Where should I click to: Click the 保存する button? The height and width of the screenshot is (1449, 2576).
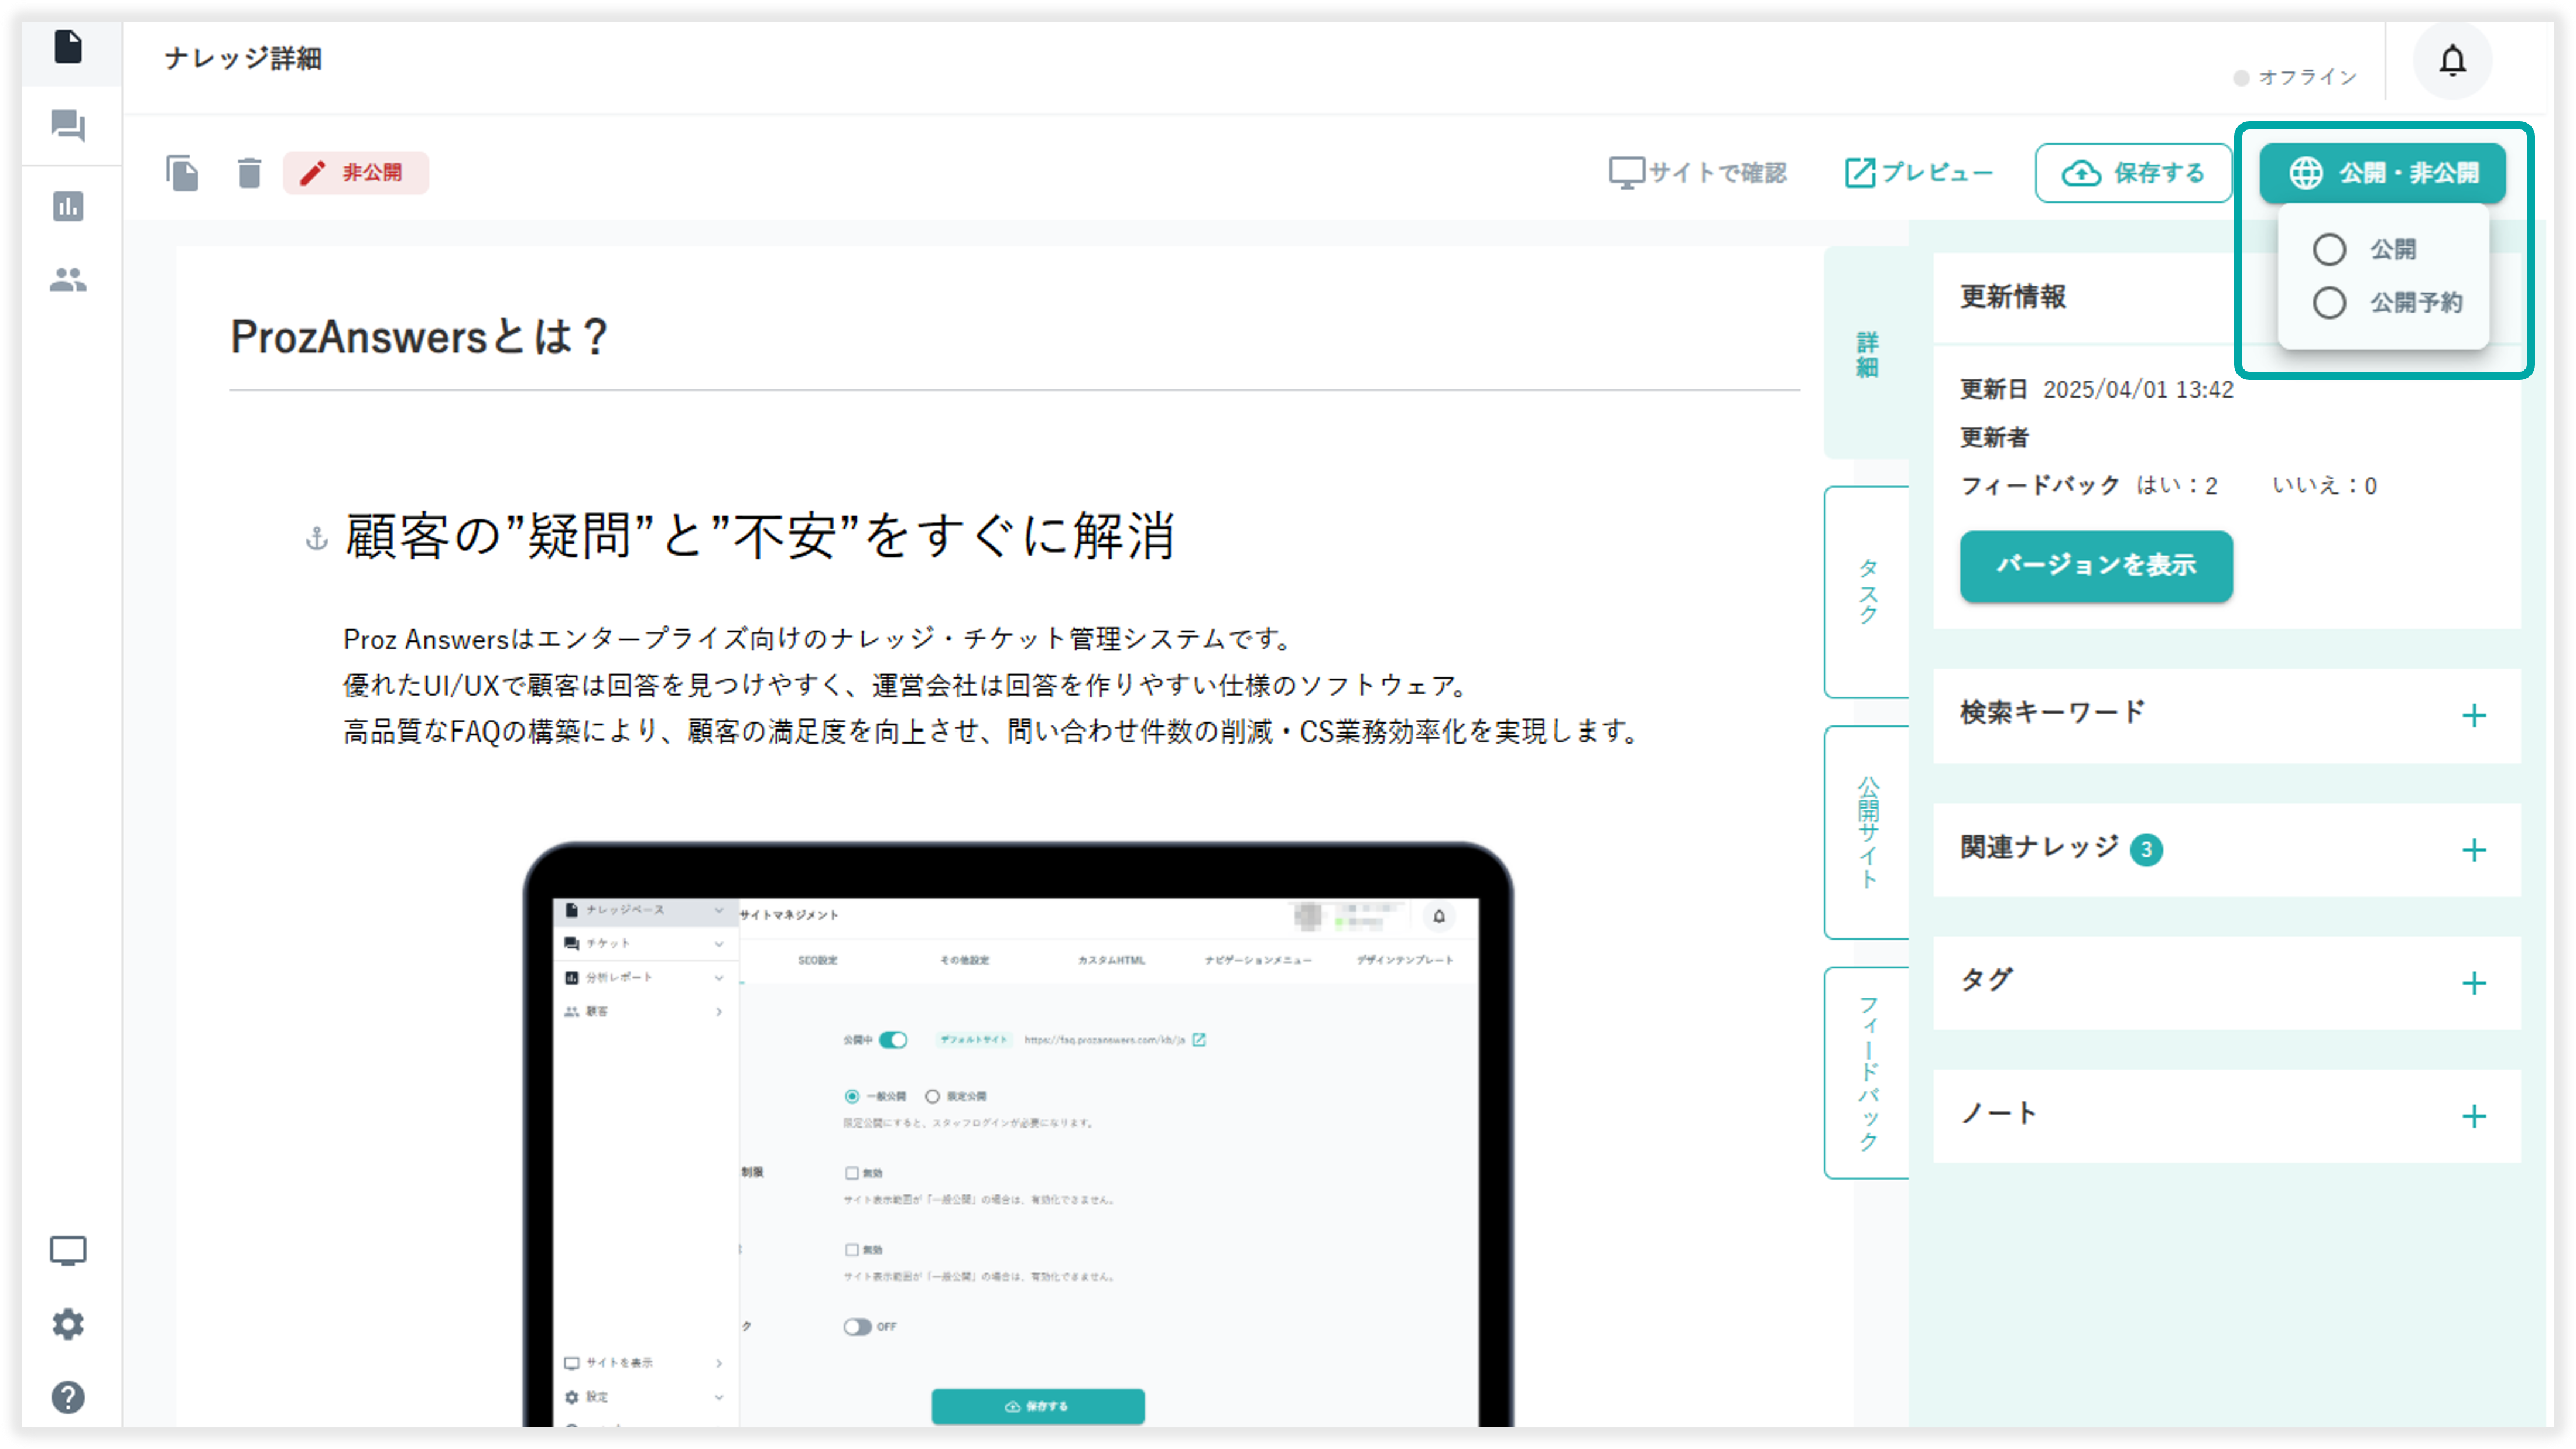pos(2133,173)
